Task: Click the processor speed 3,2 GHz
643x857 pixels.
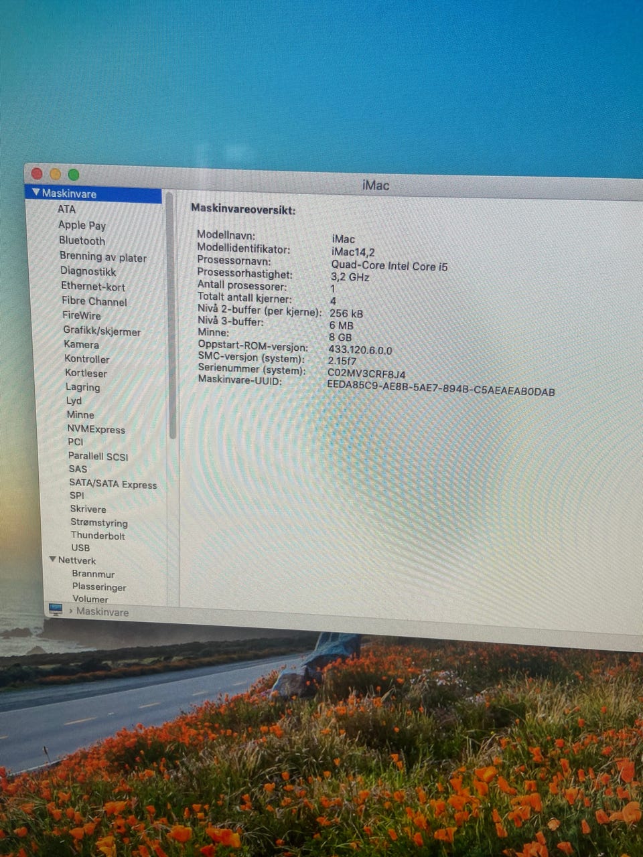Action: click(x=350, y=277)
